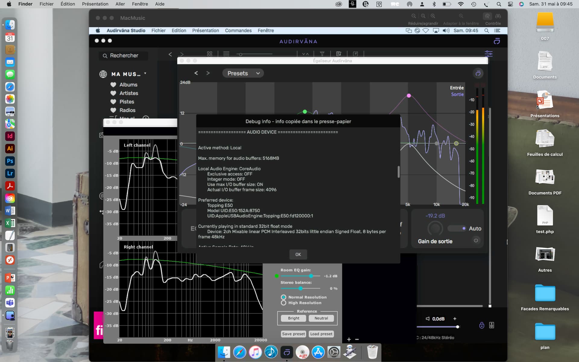Open Pistes in Audirvana sidebar
Image resolution: width=579 pixels, height=362 pixels.
pyautogui.click(x=127, y=102)
